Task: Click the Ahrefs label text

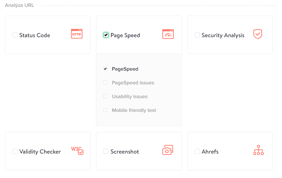Action: coord(210,151)
